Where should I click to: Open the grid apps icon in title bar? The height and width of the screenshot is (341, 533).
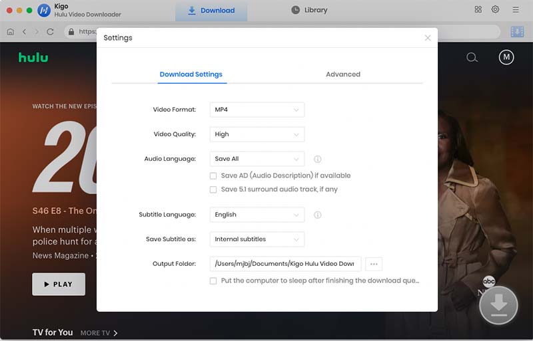[x=478, y=9]
